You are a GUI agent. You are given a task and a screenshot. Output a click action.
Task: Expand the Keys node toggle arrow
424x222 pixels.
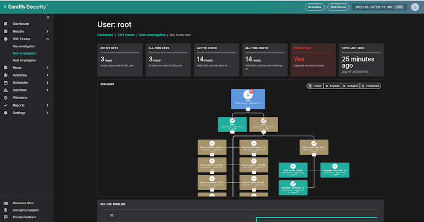(x=232, y=132)
